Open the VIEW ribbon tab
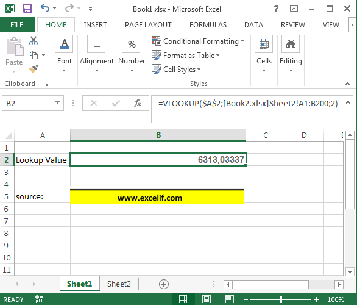Viewport: 357px width, 305px height. click(x=331, y=24)
